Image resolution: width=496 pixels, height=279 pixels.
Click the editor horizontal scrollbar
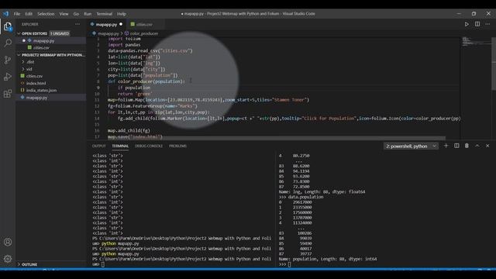tap(267, 138)
